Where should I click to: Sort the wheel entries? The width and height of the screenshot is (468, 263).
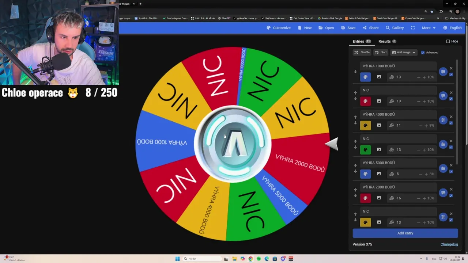[x=381, y=52]
